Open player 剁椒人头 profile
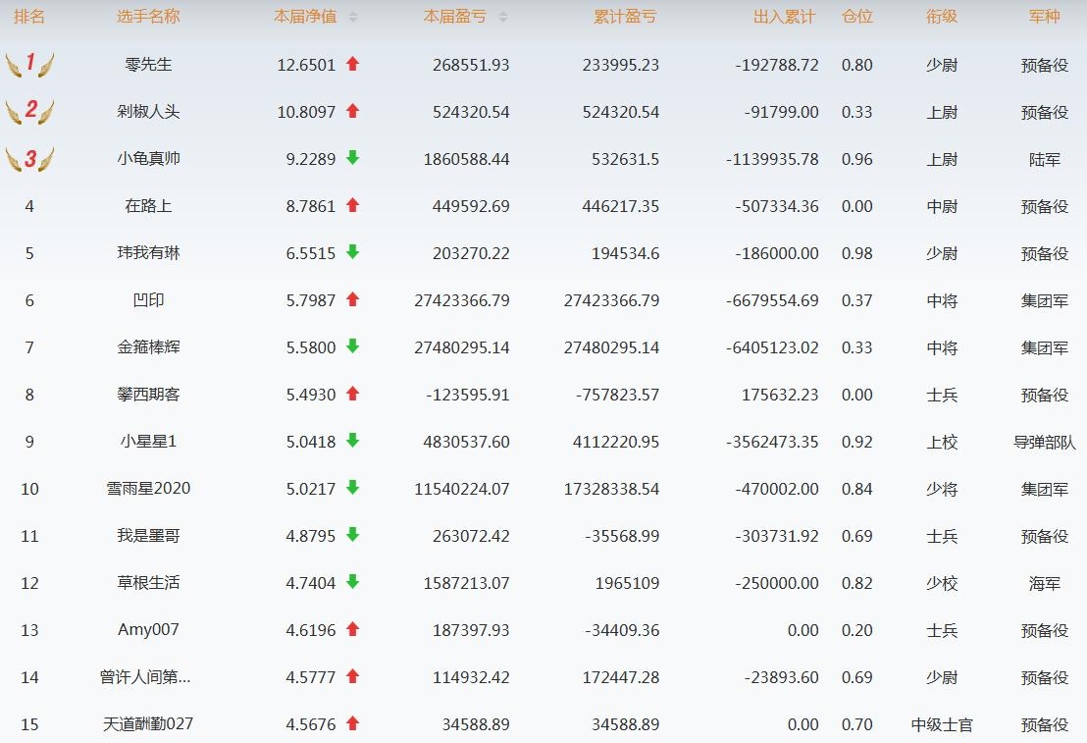The width and height of the screenshot is (1087, 743). [148, 112]
